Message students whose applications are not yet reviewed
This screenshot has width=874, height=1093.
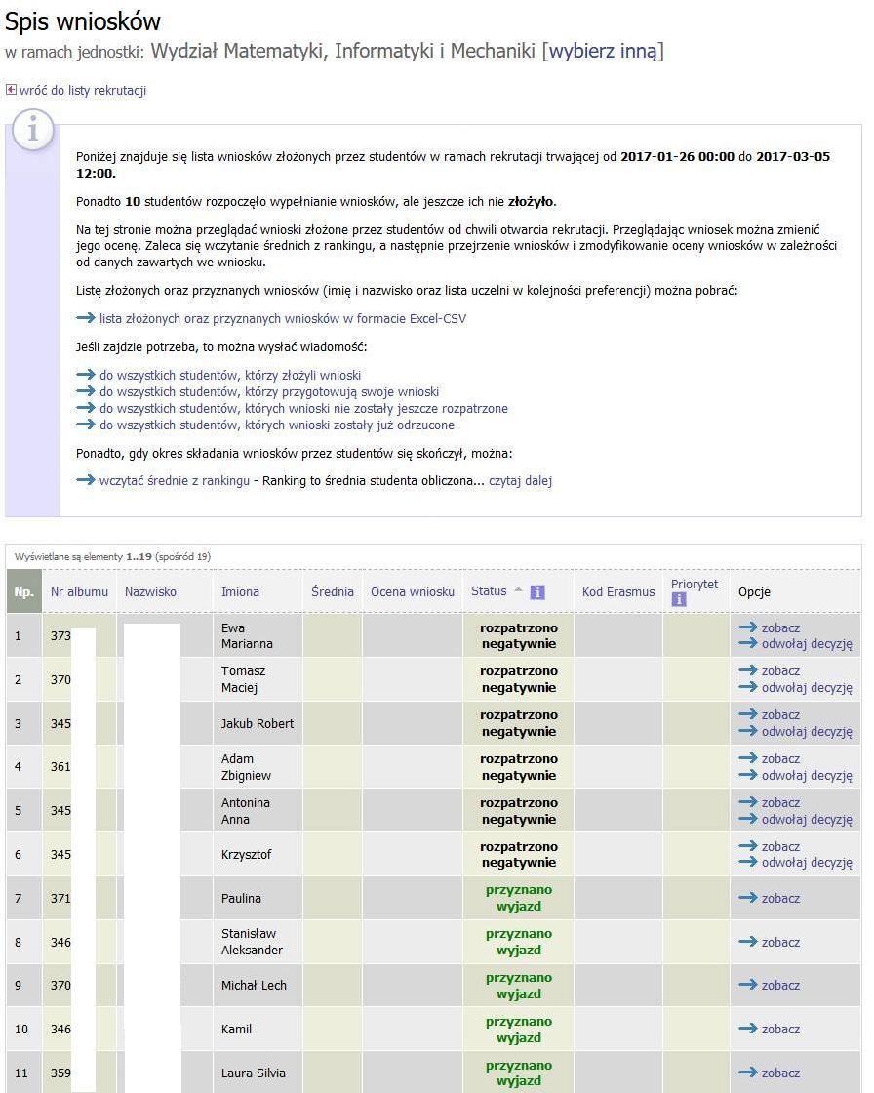tap(303, 409)
